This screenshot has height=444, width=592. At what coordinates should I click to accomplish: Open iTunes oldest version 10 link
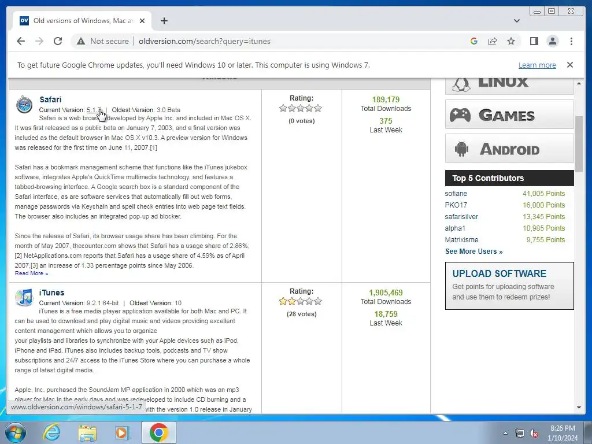pos(178,303)
